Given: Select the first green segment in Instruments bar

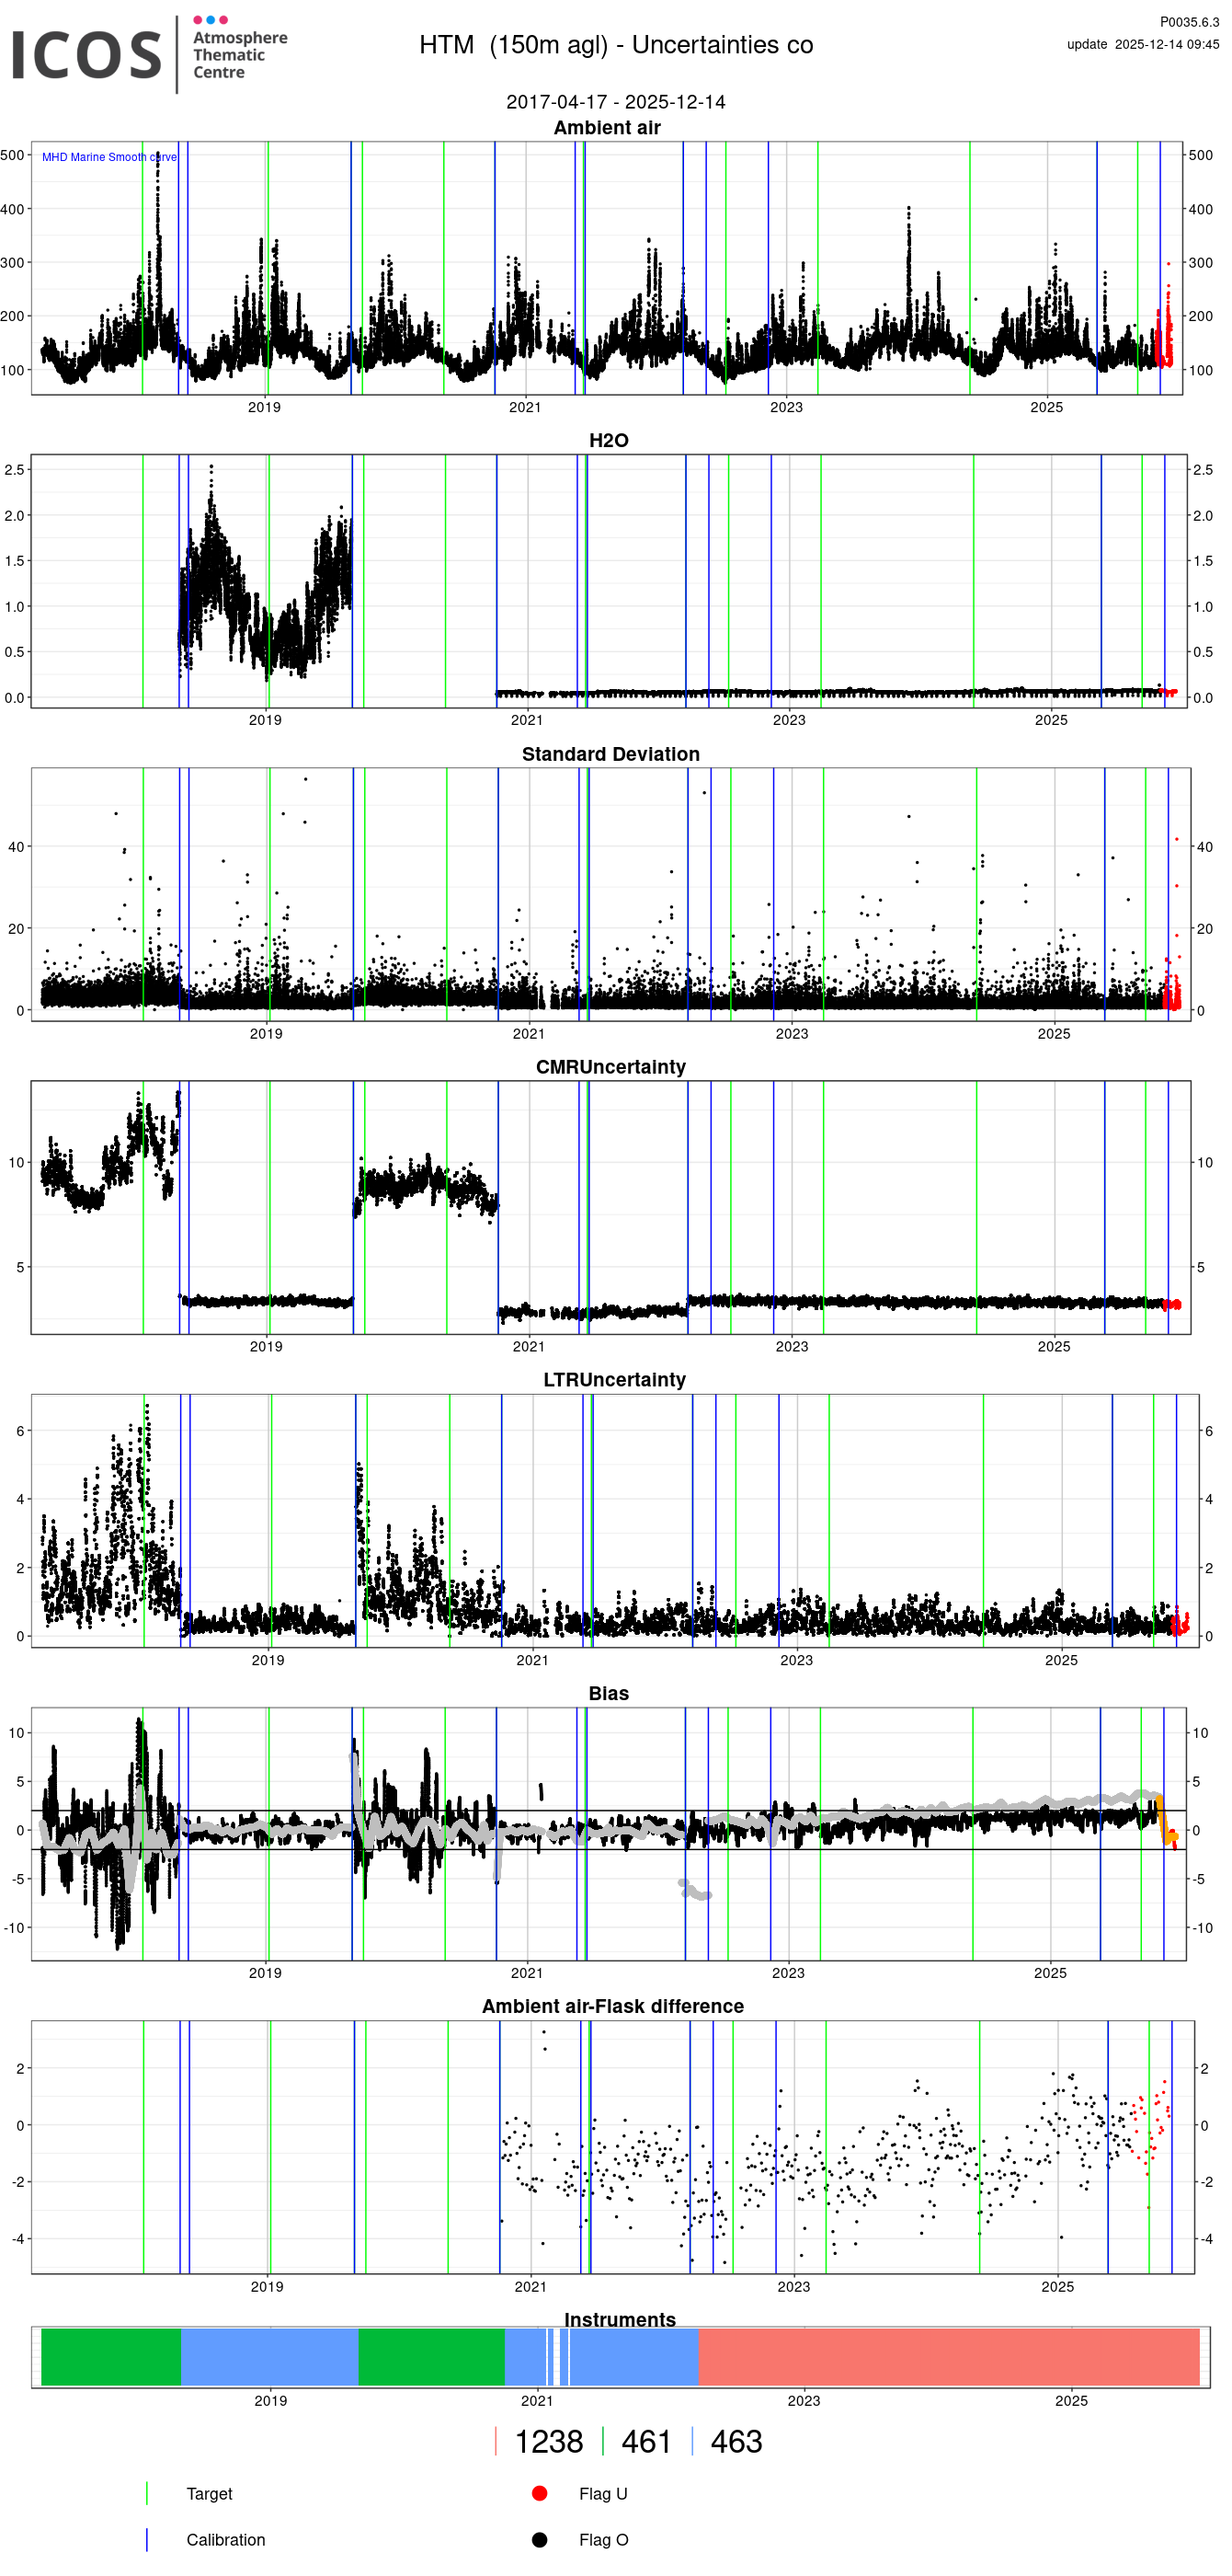Looking at the screenshot, I should point(111,2357).
